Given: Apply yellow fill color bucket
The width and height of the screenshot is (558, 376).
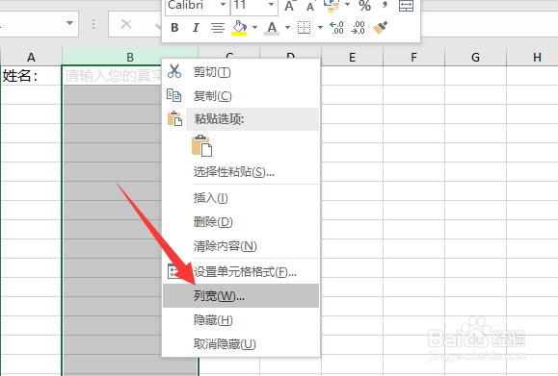Looking at the screenshot, I should click(240, 27).
